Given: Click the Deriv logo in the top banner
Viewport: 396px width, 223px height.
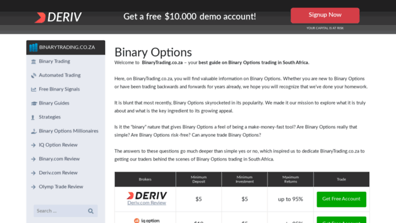Looking at the screenshot, I should click(58, 17).
